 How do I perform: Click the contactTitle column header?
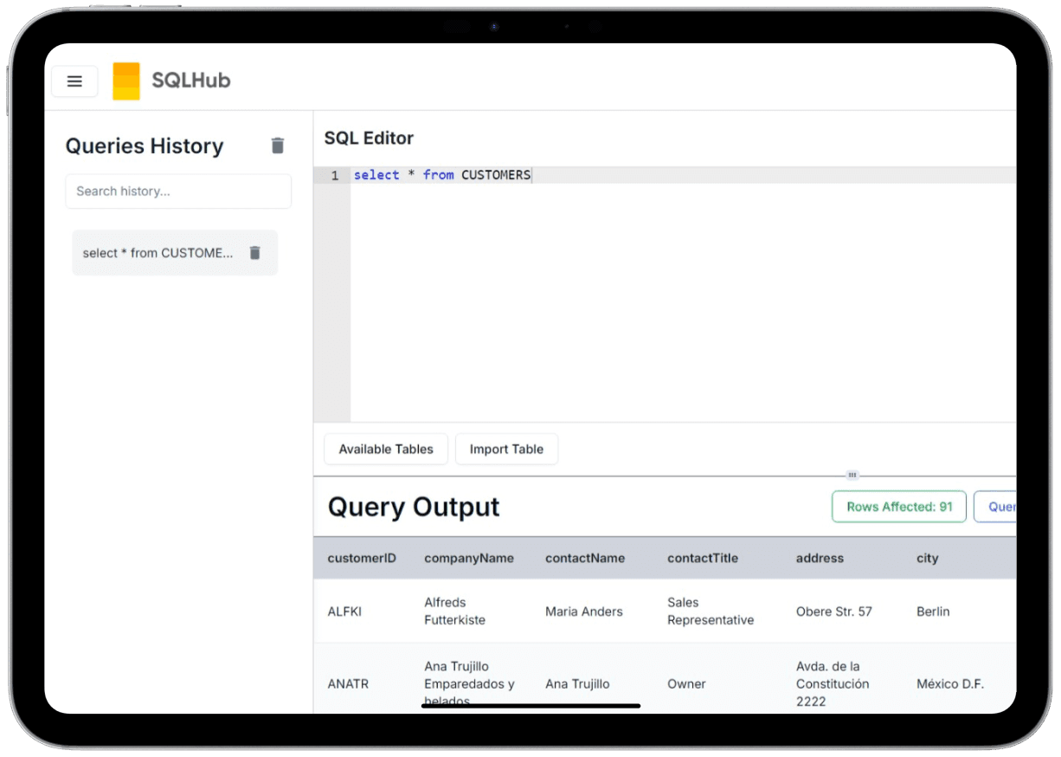[703, 559]
